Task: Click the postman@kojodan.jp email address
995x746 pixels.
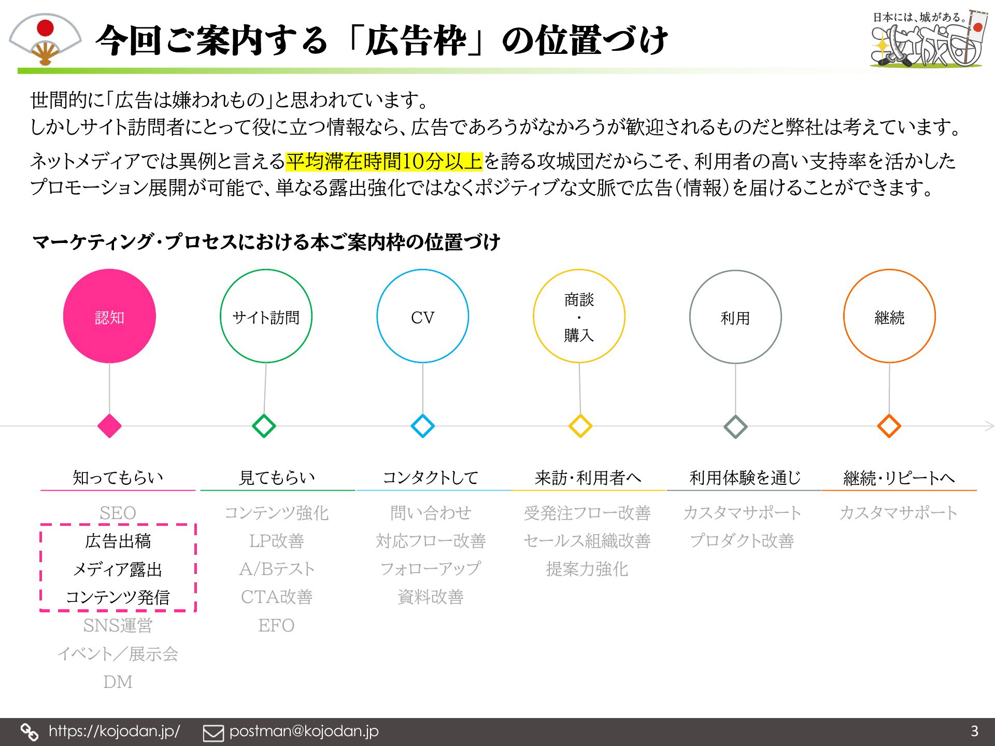Action: (304, 731)
